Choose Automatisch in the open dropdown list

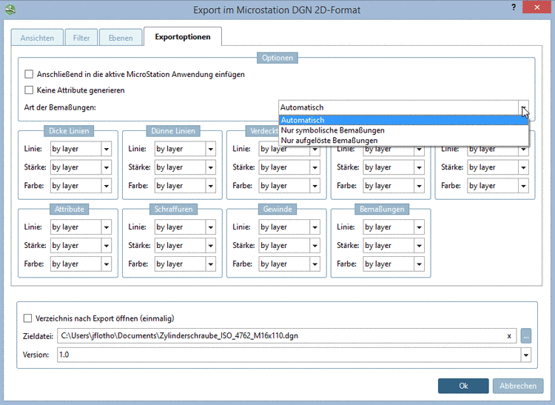pos(403,120)
